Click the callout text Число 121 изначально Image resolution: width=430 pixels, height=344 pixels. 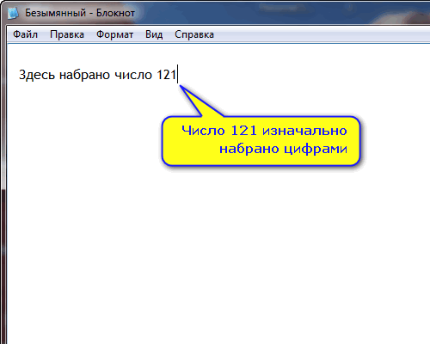(x=264, y=131)
